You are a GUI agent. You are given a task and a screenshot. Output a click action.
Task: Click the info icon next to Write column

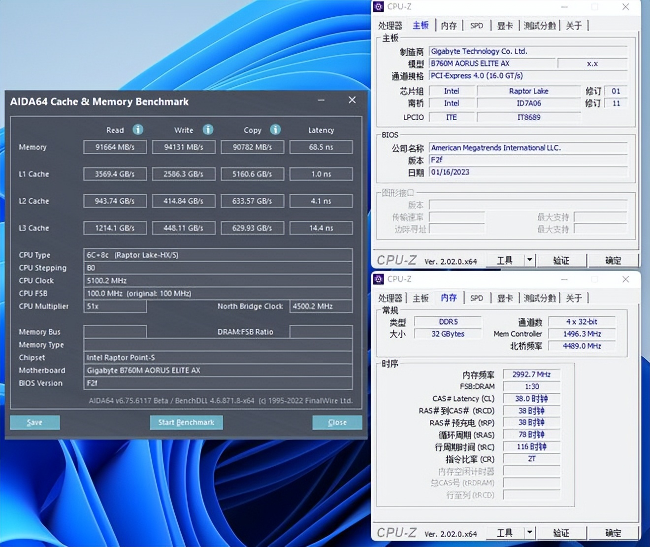point(208,130)
